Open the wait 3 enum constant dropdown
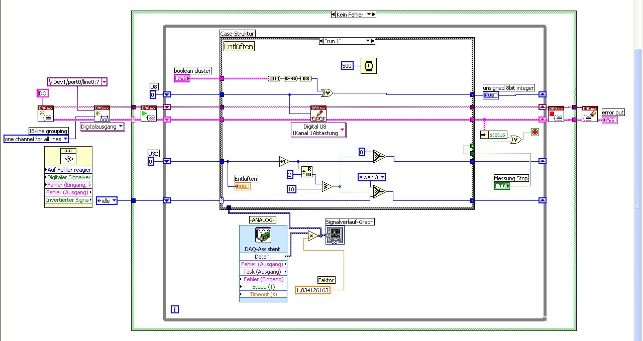Screen dimensions: 643x341 (382, 177)
